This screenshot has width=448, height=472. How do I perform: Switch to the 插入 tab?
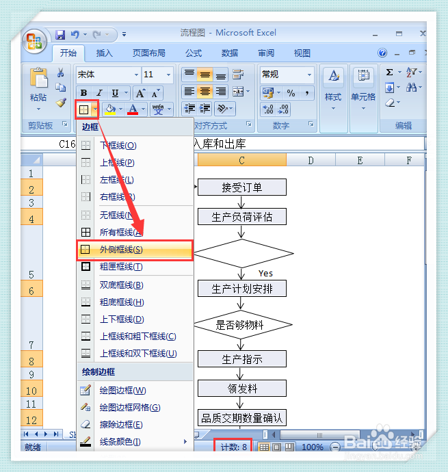[x=104, y=53]
